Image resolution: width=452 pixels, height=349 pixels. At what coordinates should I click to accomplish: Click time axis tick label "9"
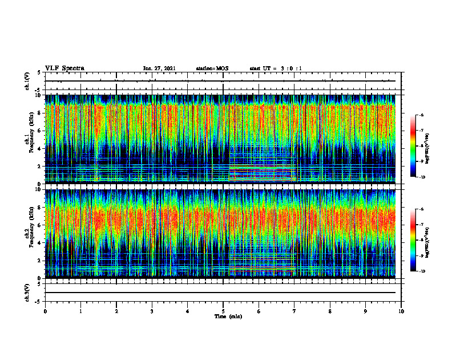365,311
